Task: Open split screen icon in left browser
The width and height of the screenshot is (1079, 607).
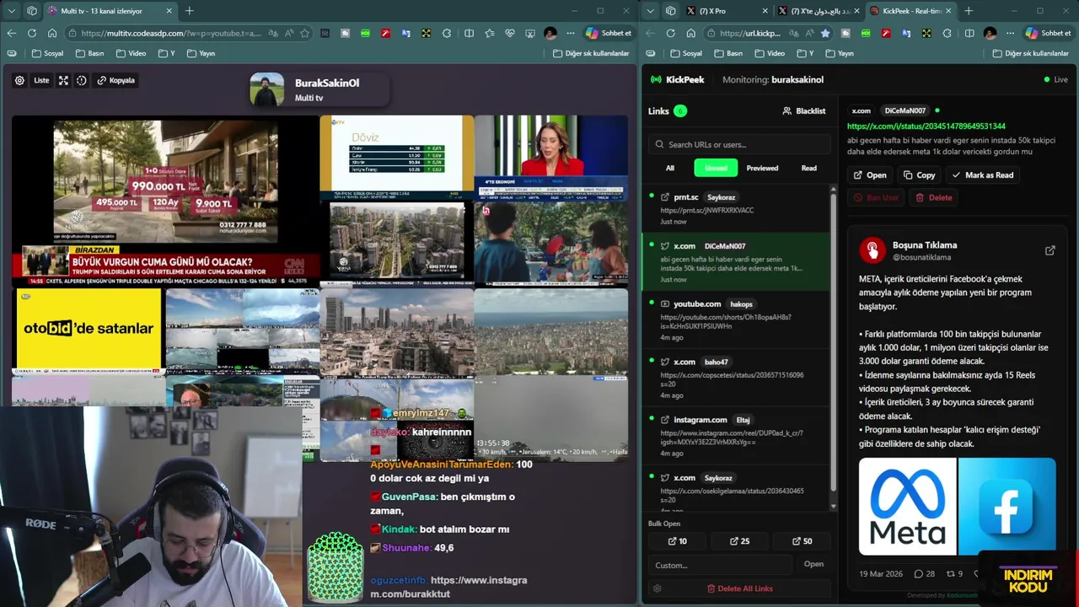Action: click(470, 33)
